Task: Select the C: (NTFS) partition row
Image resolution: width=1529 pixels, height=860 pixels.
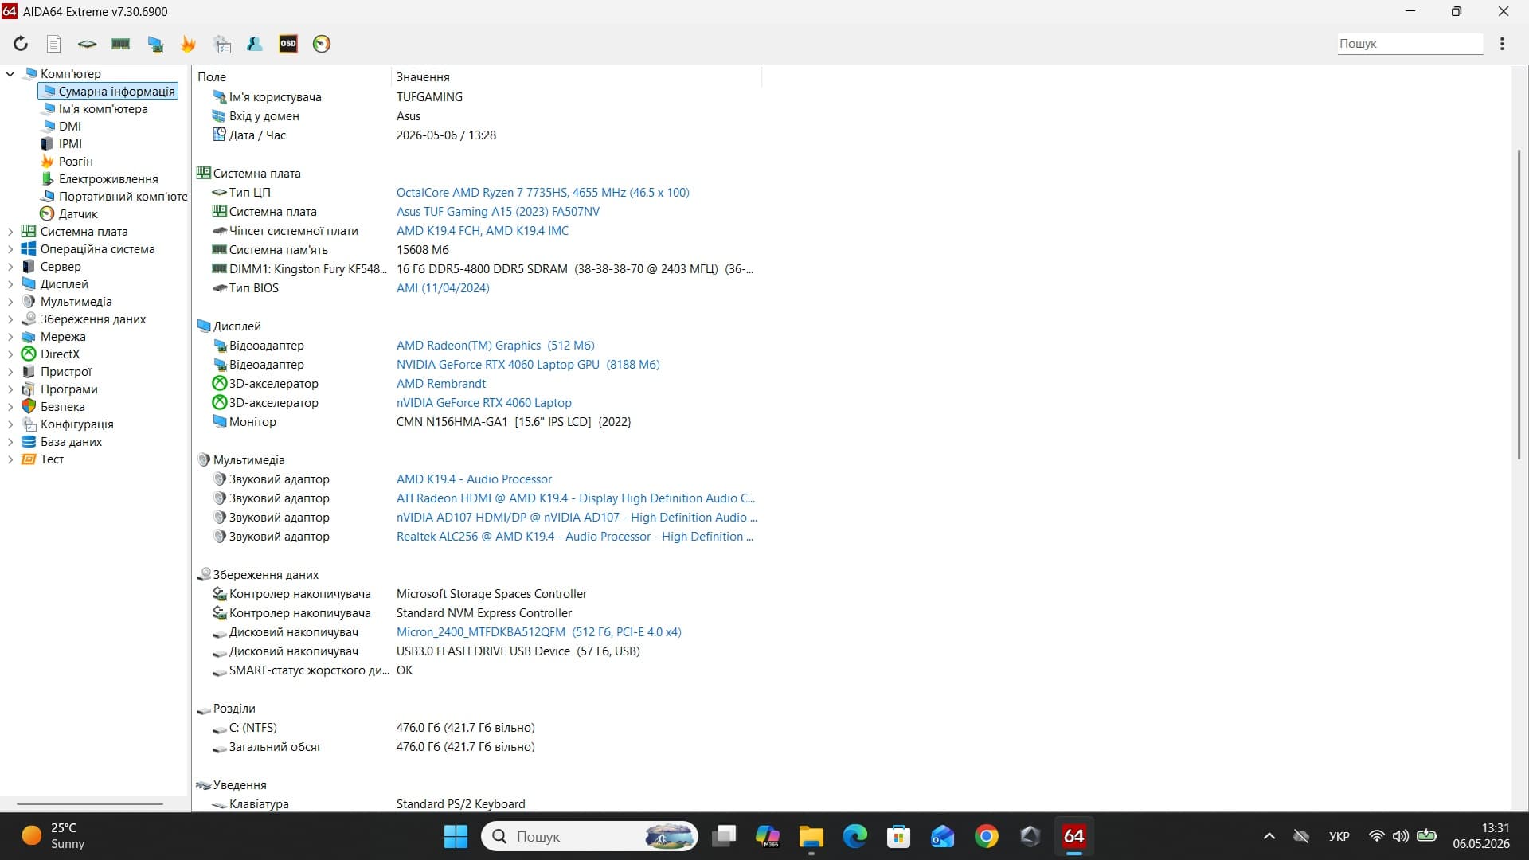Action: point(478,728)
